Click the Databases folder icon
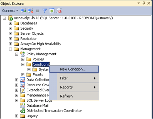153x119 pixels. click(16, 23)
